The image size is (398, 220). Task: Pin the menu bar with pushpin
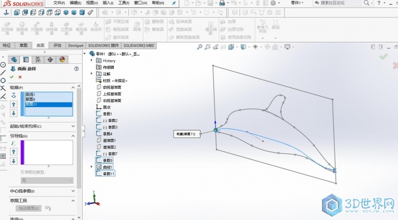174,3
